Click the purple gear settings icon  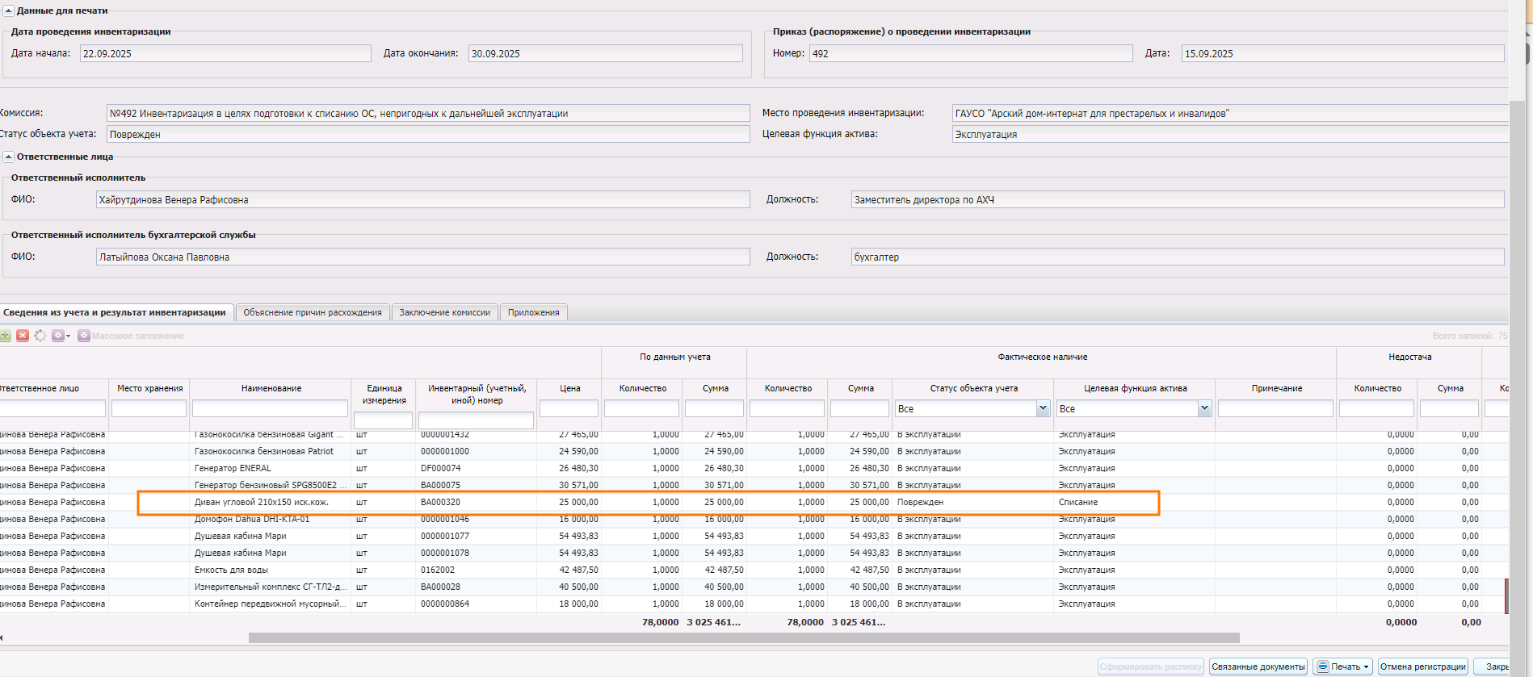(57, 336)
